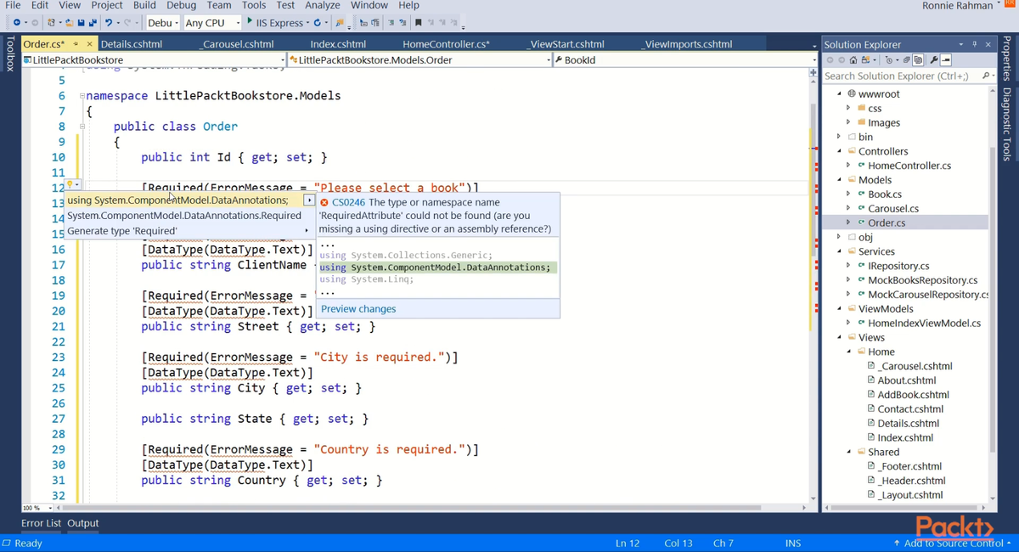Open the Output panel tab
Image resolution: width=1019 pixels, height=552 pixels.
[83, 523]
